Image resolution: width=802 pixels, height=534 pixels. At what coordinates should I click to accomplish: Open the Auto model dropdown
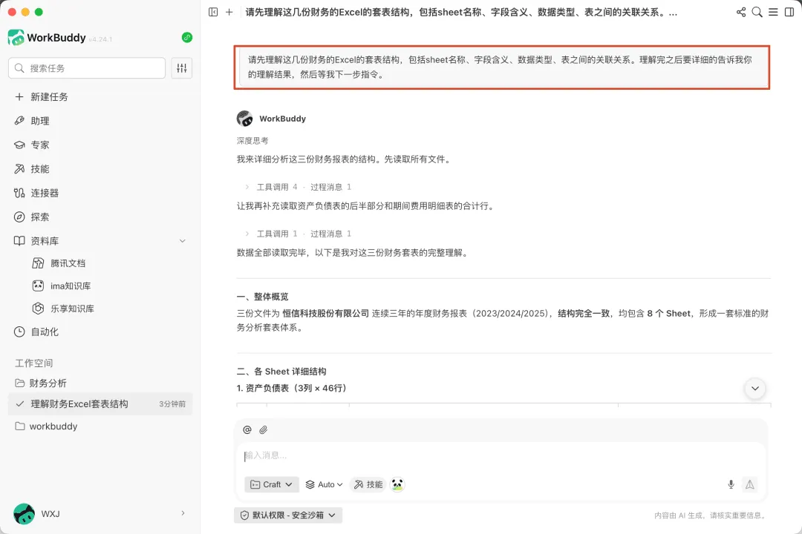324,484
